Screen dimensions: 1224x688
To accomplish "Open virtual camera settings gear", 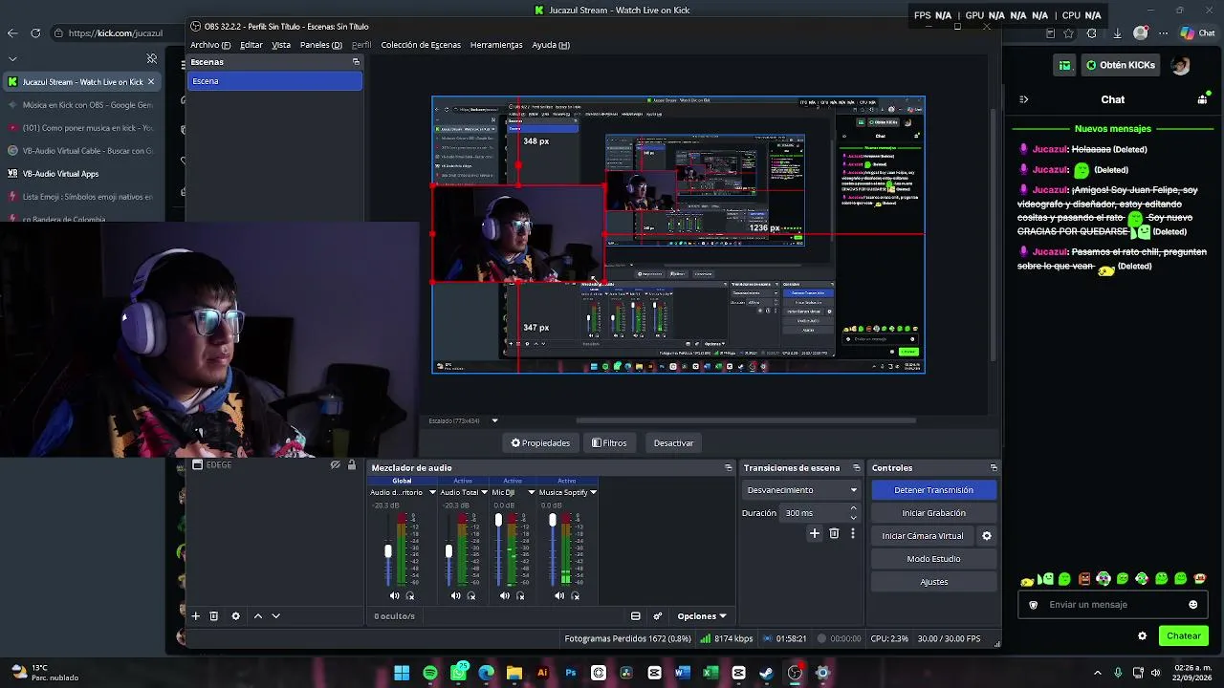I will (987, 536).
